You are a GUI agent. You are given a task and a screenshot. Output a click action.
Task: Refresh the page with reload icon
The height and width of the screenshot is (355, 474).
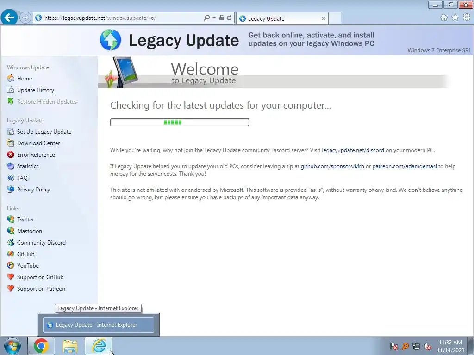229,18
